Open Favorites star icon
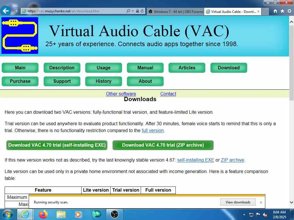This screenshot has height=220, width=294. coord(282,11)
